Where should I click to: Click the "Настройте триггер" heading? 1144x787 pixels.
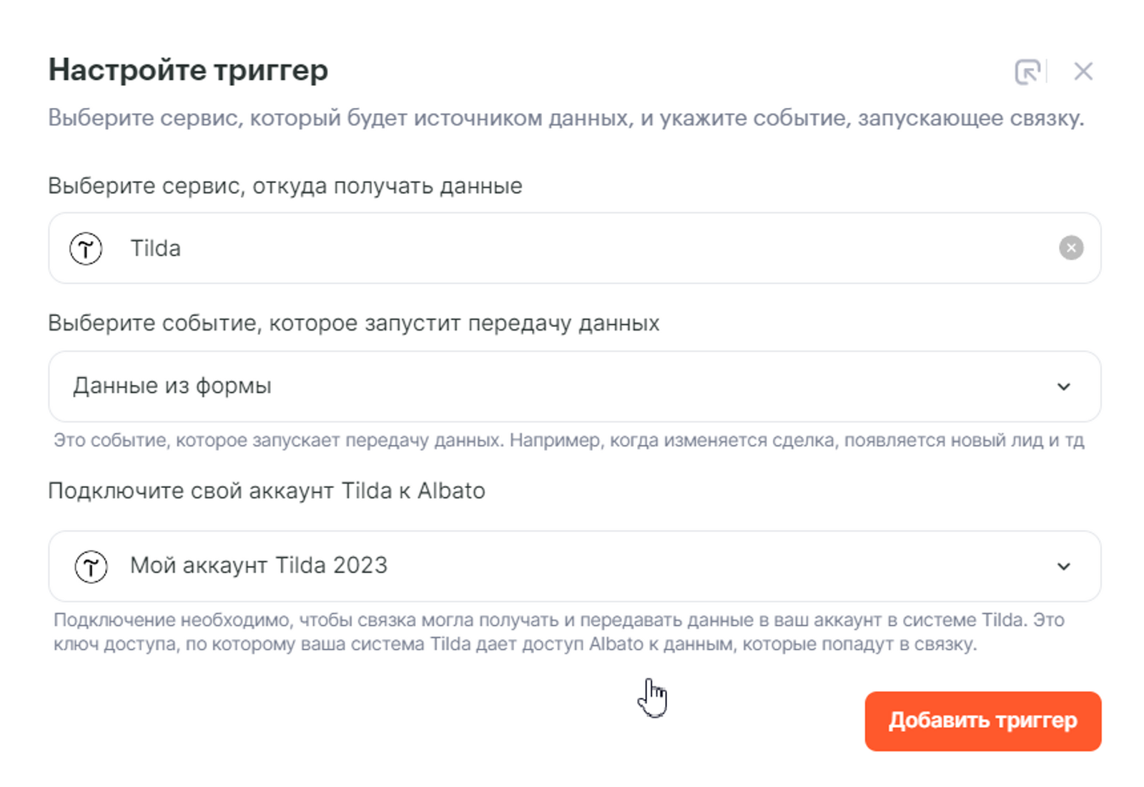(188, 70)
